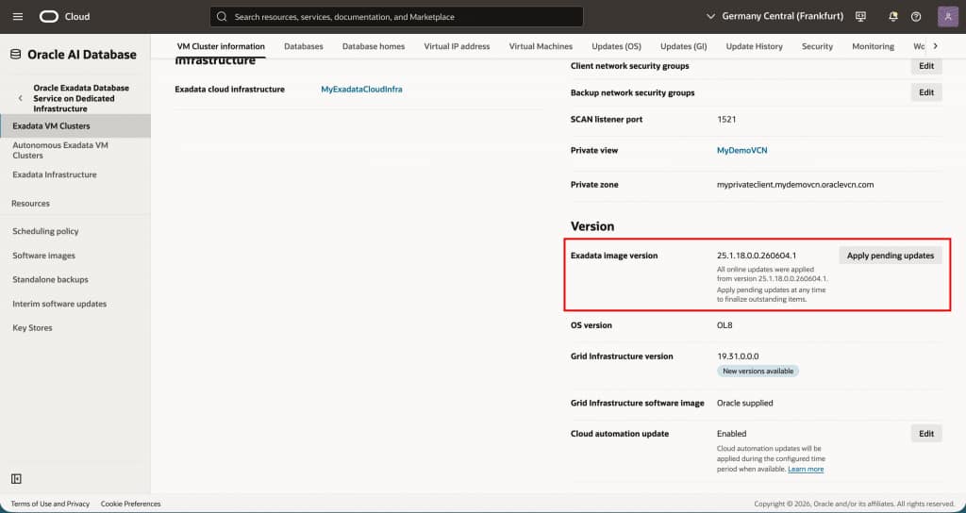Open the Virtual IP address tab

coord(457,46)
